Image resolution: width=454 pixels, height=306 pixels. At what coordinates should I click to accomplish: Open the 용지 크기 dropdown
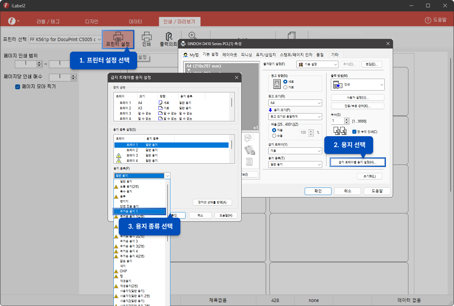point(295,117)
